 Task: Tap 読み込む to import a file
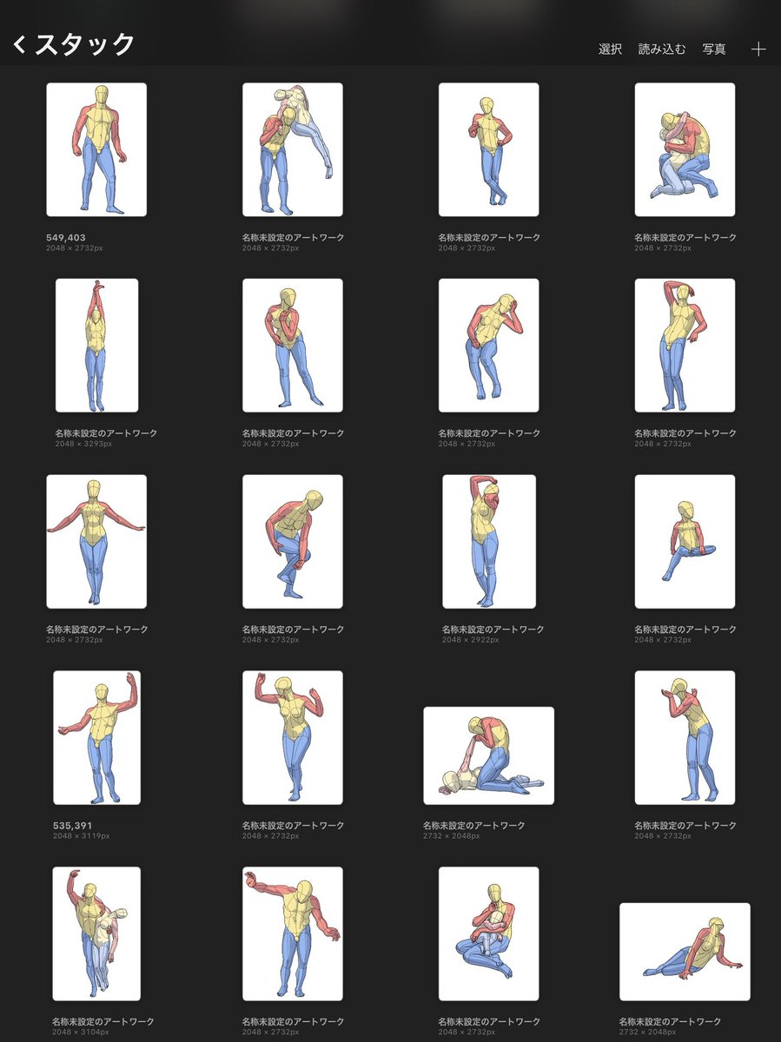[662, 49]
